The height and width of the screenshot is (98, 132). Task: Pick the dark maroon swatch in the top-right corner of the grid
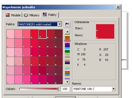pos(58,34)
